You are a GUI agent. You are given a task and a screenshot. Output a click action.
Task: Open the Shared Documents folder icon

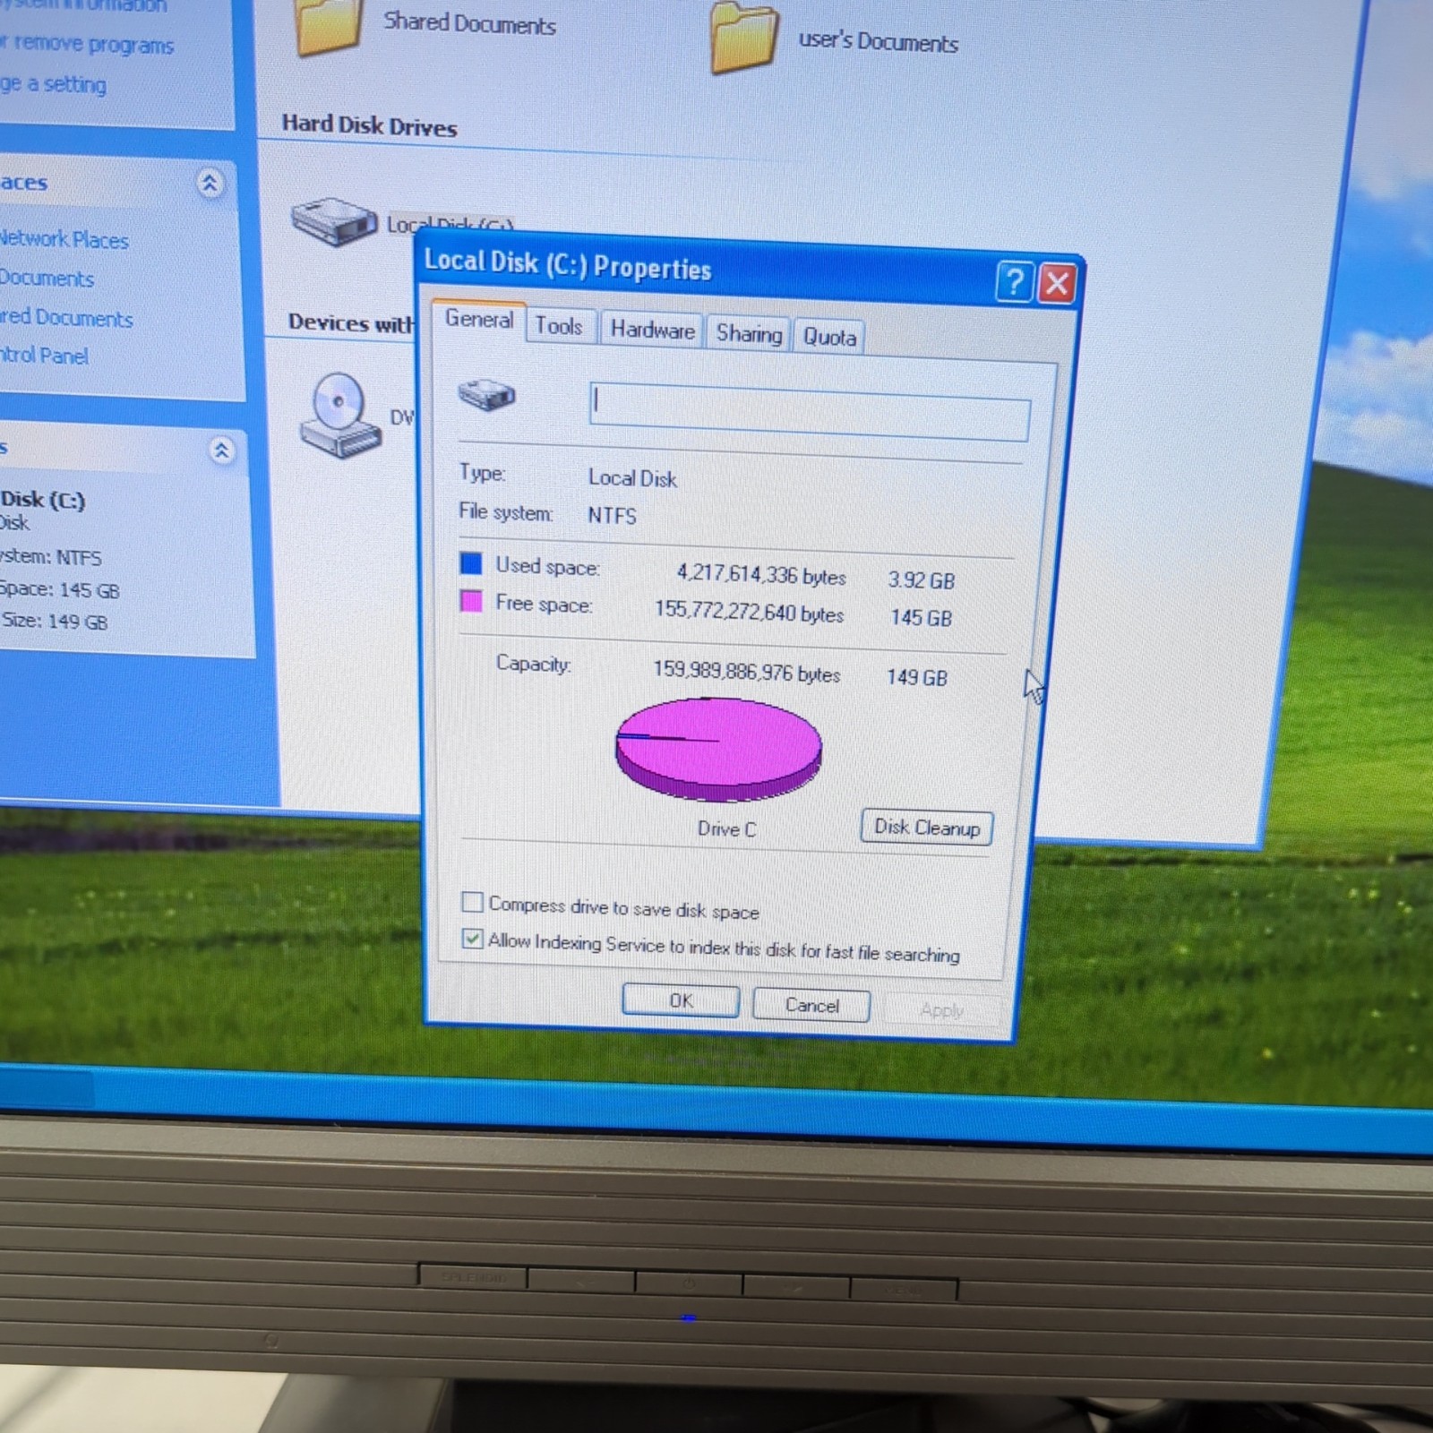[327, 27]
